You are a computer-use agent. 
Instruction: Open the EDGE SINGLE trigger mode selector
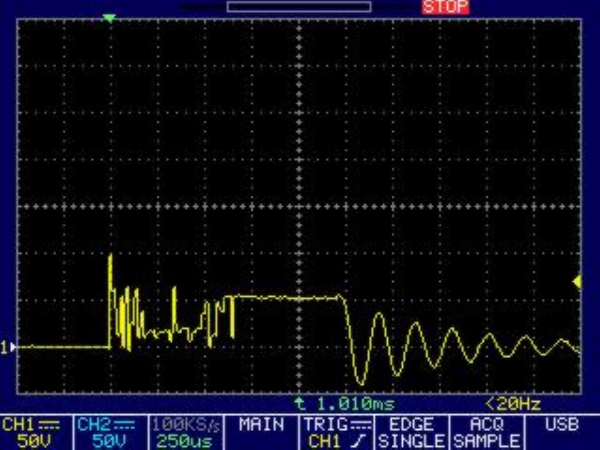pos(411,433)
